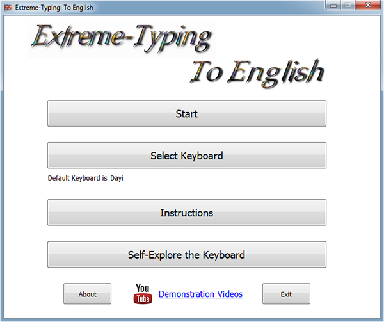
Task: Open the Instructions page
Action: click(187, 213)
